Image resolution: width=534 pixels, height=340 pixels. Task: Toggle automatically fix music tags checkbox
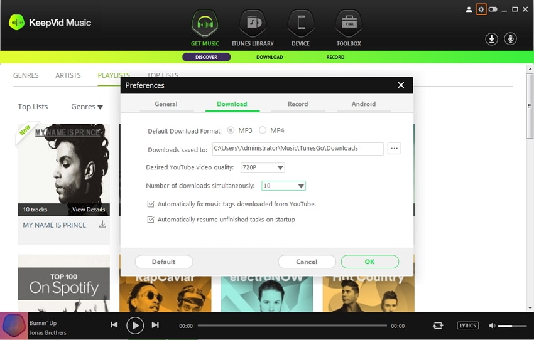(151, 204)
